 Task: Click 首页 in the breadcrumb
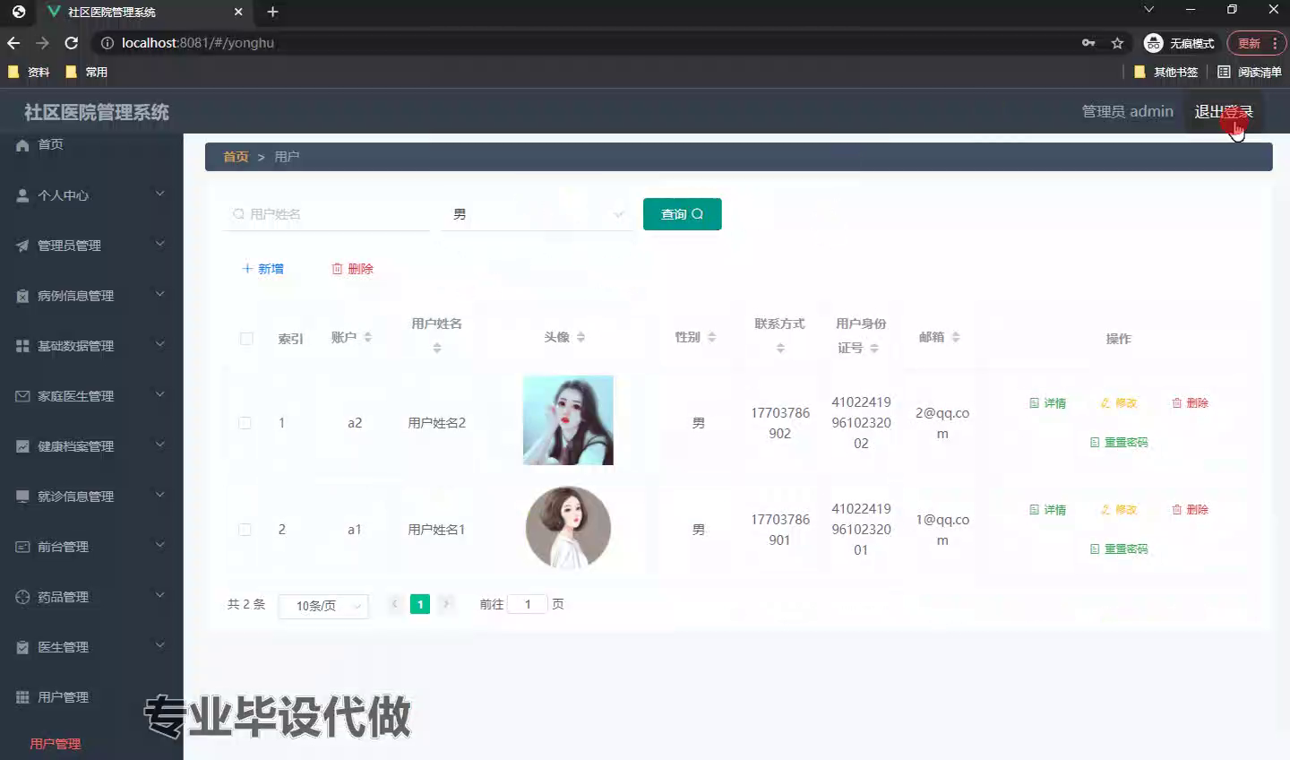point(236,157)
